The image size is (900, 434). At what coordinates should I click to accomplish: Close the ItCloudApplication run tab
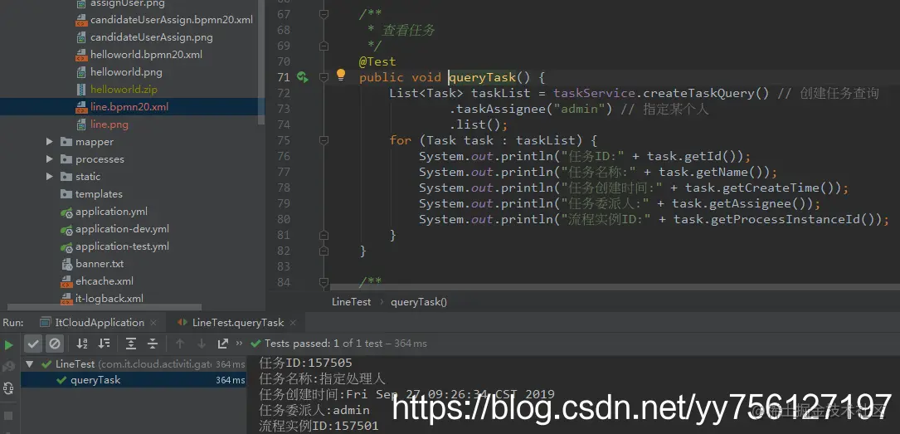click(153, 323)
